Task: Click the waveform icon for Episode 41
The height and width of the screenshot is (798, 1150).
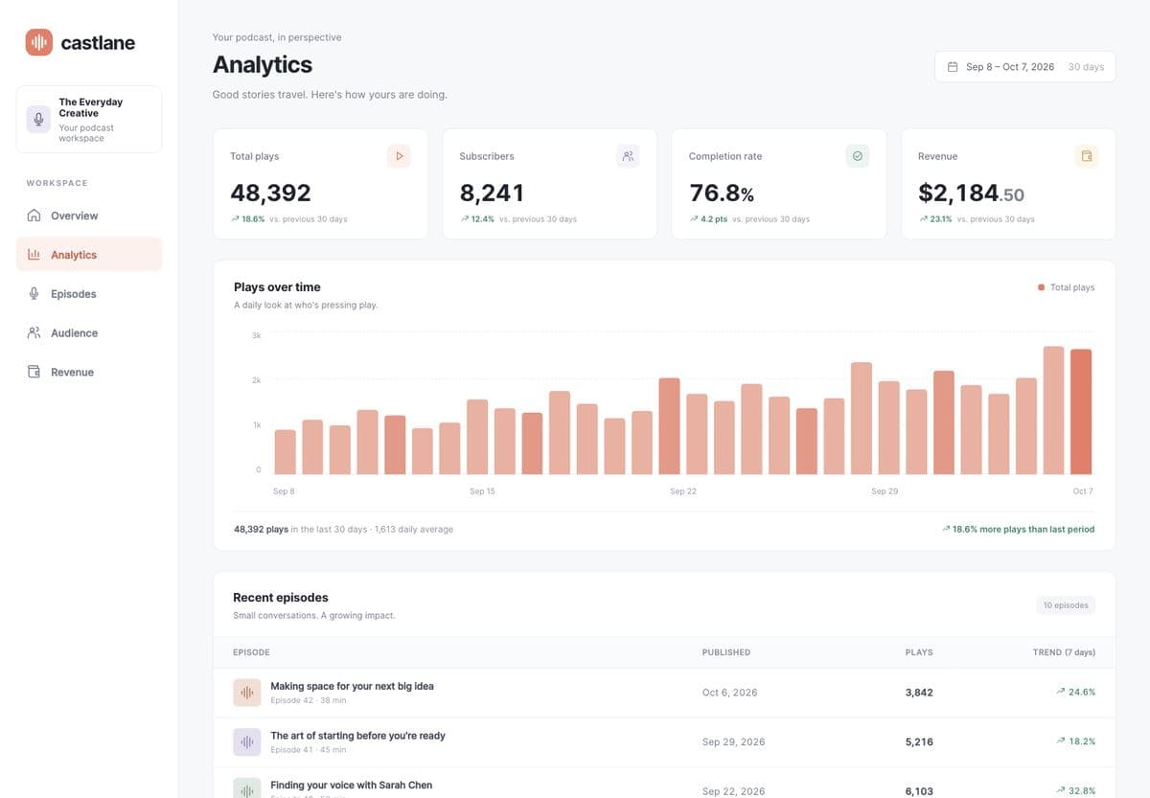Action: point(247,742)
